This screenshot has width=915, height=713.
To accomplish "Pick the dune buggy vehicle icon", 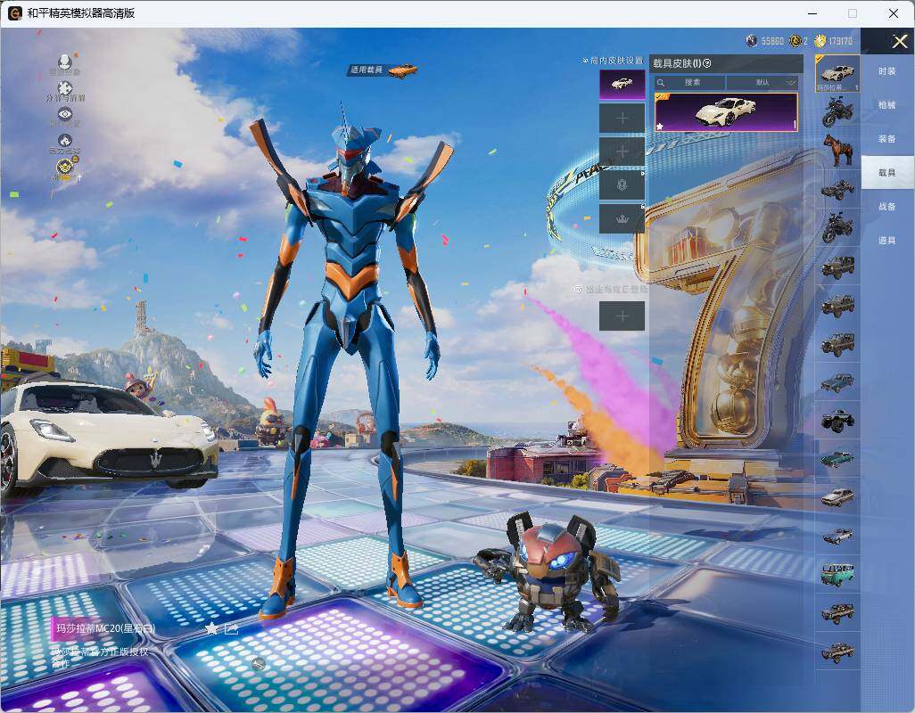I will pyautogui.click(x=837, y=189).
